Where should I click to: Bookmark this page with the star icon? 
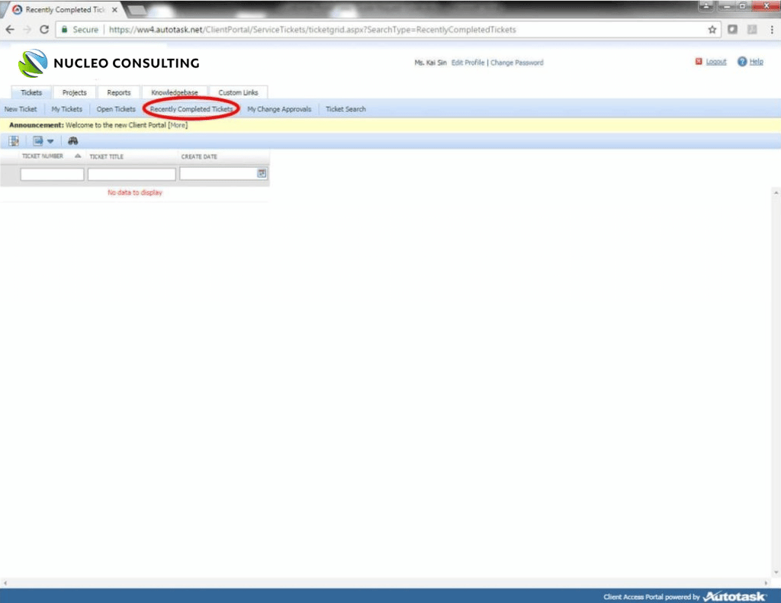712,30
